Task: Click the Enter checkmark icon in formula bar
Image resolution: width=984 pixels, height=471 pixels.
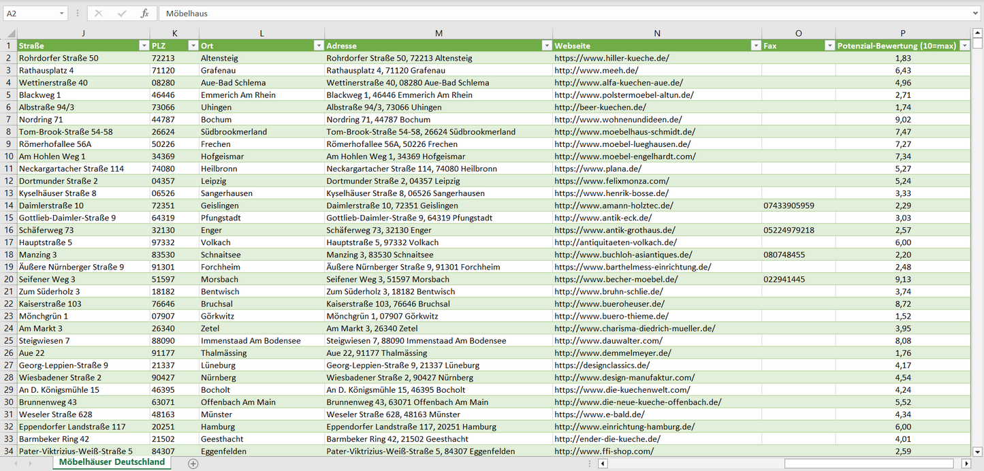Action: (x=122, y=14)
